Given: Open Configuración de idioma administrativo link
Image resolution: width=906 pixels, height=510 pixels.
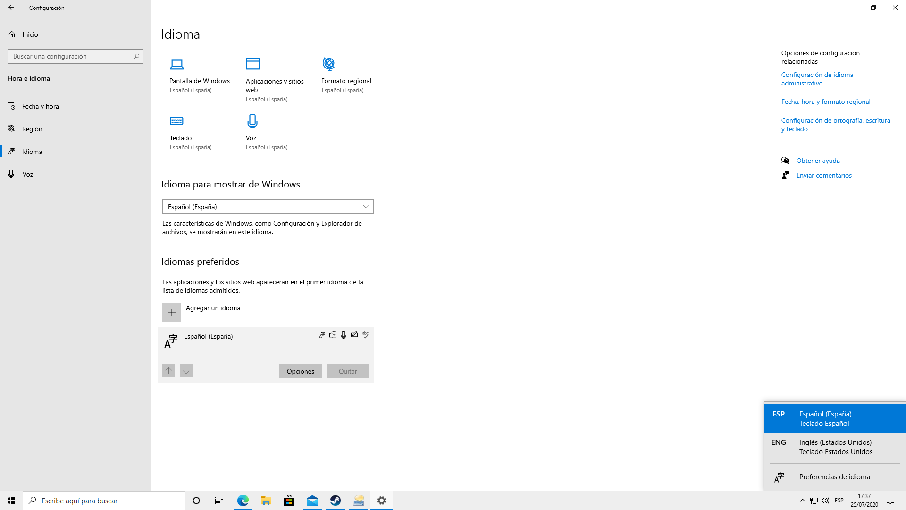Looking at the screenshot, I should coord(817,79).
